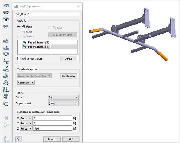
Task: Click the Delete button
Action: 68,58
